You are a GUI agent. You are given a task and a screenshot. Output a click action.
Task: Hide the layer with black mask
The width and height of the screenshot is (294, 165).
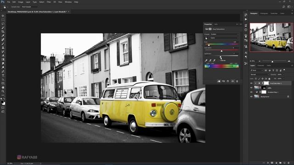[x=251, y=88]
